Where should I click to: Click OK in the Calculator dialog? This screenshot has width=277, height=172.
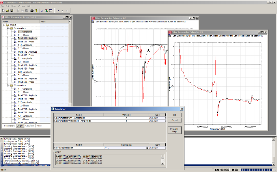[174, 115]
